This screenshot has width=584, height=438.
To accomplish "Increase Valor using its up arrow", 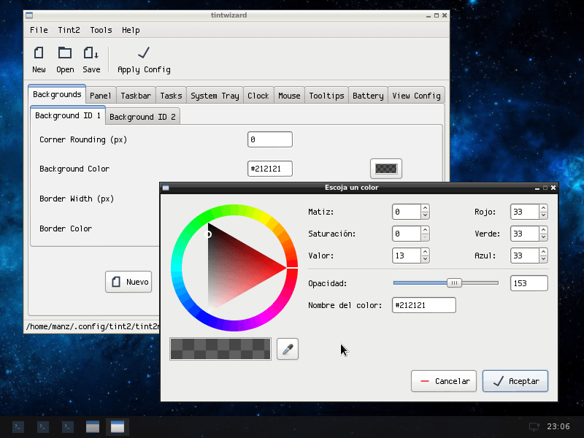I will [425, 252].
